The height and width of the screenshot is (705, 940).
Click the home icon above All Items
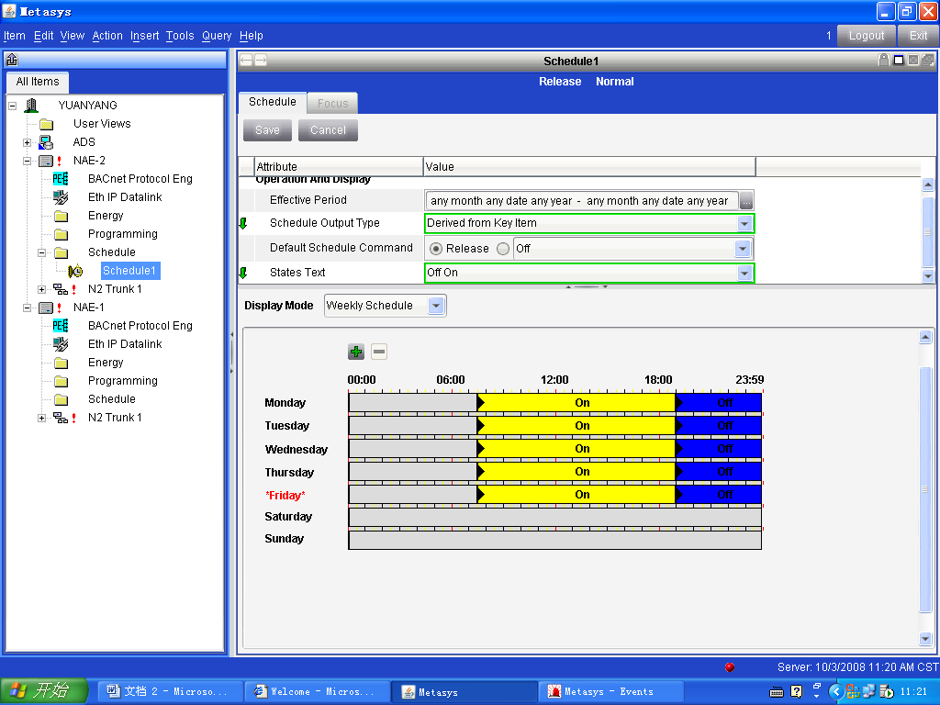point(12,60)
